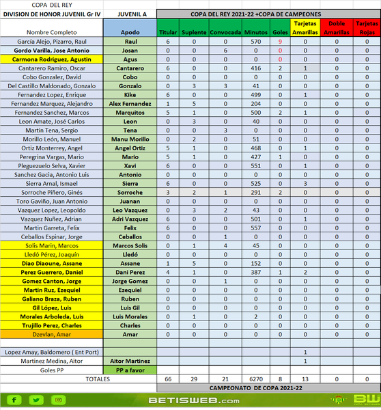The height and width of the screenshot is (410, 381).
Task: Click DIVISION DE HONOR JUVENIL Gr IV cell
Action: [x=52, y=14]
